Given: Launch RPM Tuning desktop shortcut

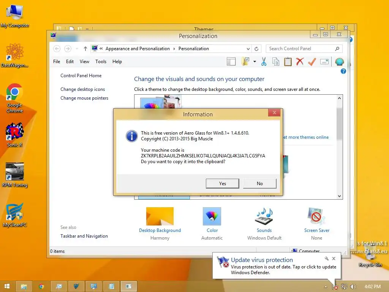Looking at the screenshot, I should (x=15, y=175).
